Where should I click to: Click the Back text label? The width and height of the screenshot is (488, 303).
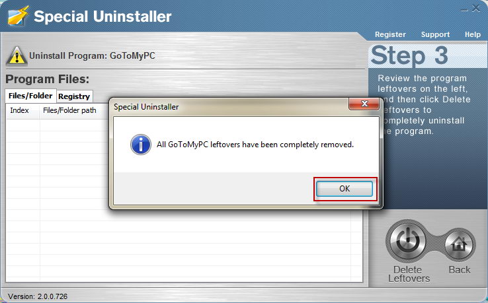click(460, 270)
